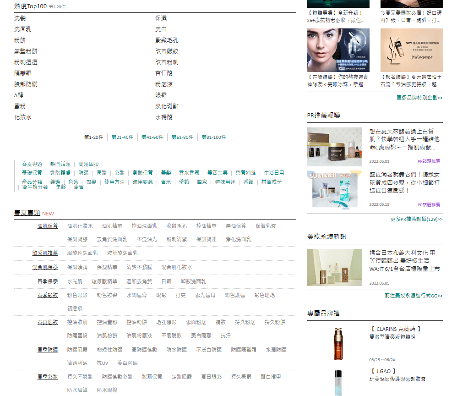This screenshot has height=396, width=457.
Task: Select the 熱門話題 category tab
Action: [x=60, y=164]
